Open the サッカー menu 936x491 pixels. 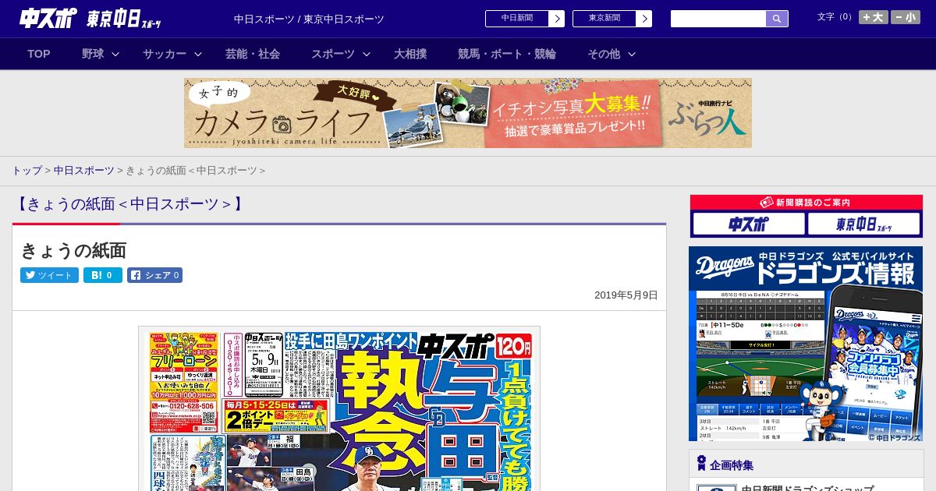pyautogui.click(x=165, y=54)
